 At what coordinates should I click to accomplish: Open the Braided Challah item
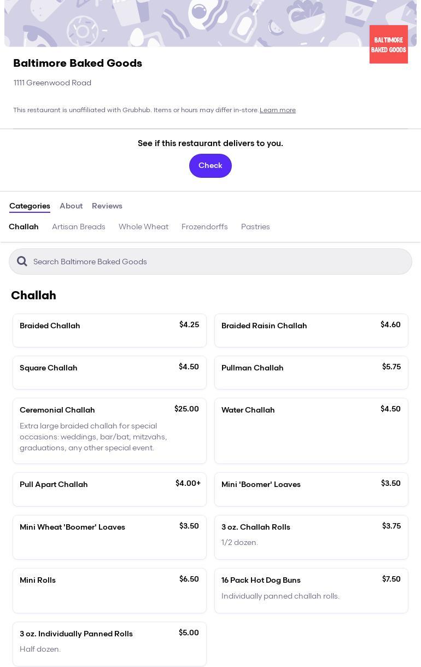[x=109, y=330]
